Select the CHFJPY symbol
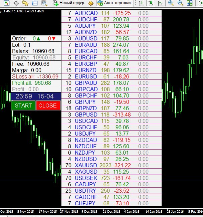Viewport: 203px width, 217px height. [x=85, y=204]
